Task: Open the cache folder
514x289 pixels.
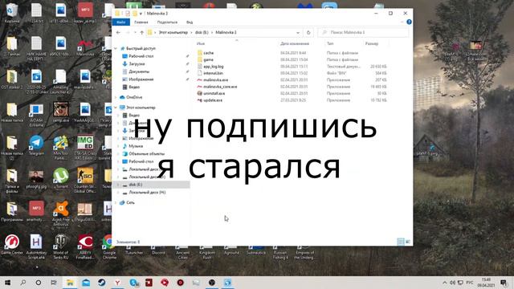Action: (x=209, y=53)
